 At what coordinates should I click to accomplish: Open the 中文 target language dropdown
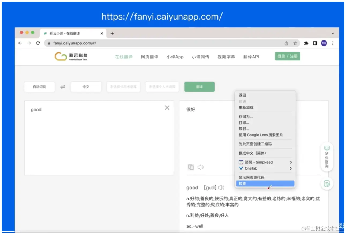[x=86, y=87]
